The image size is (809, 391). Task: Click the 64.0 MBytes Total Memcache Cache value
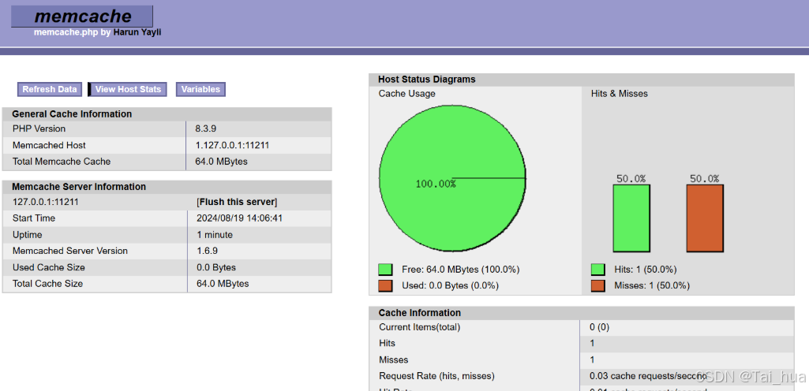221,162
